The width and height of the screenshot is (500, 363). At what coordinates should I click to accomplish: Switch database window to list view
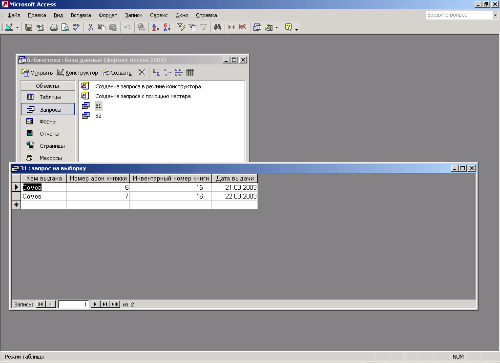[179, 73]
